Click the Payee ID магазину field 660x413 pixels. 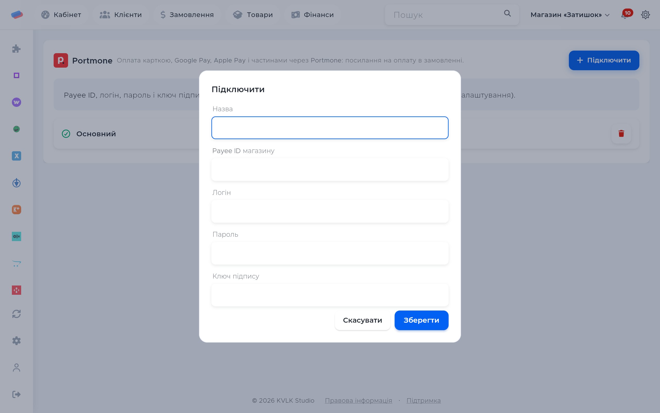click(x=330, y=170)
